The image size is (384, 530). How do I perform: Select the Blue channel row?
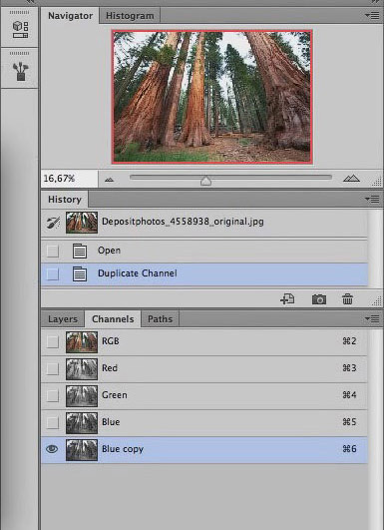[x=204, y=422]
